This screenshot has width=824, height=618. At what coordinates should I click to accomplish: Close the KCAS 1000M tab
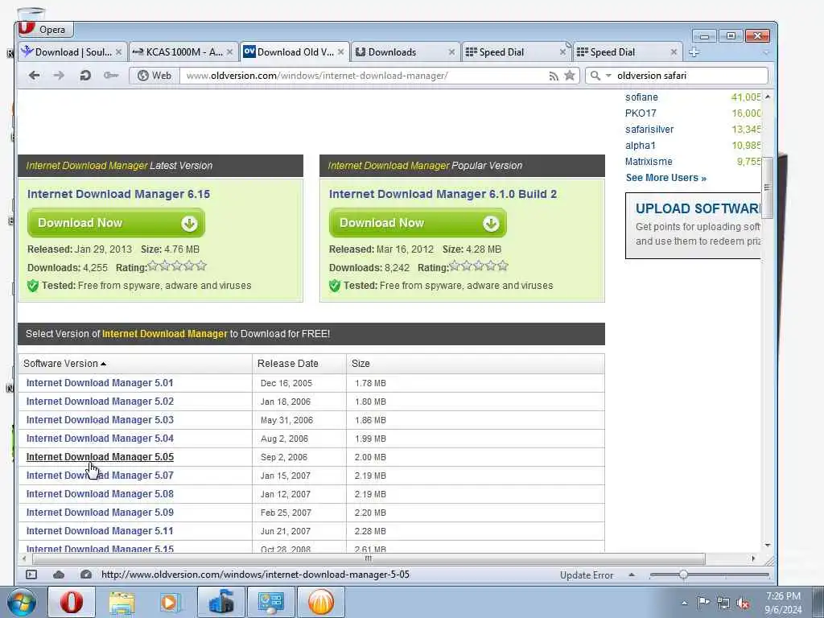pos(229,52)
